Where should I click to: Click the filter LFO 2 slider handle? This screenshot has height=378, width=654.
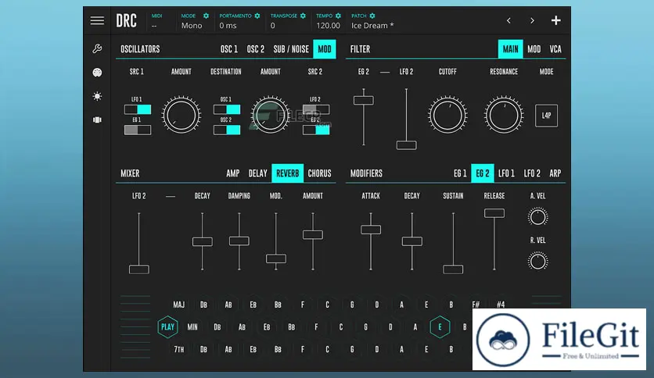click(406, 145)
